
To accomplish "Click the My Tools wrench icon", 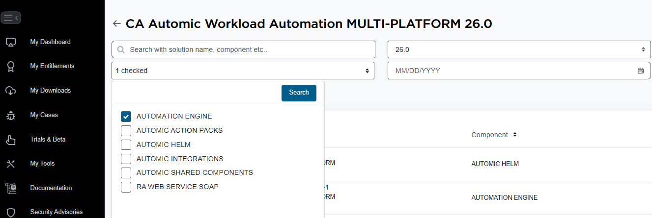I will [x=11, y=164].
